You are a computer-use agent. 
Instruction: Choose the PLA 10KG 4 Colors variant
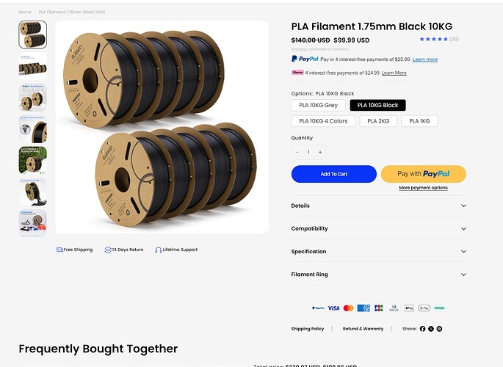click(x=323, y=121)
